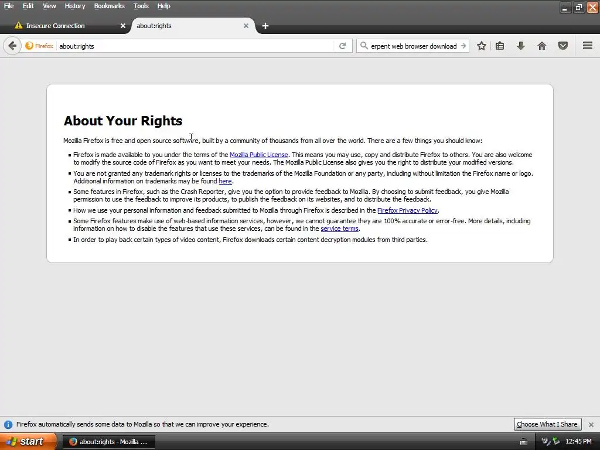Click the taskbar clock 12:45 PM
This screenshot has height=450, width=600.
(578, 442)
